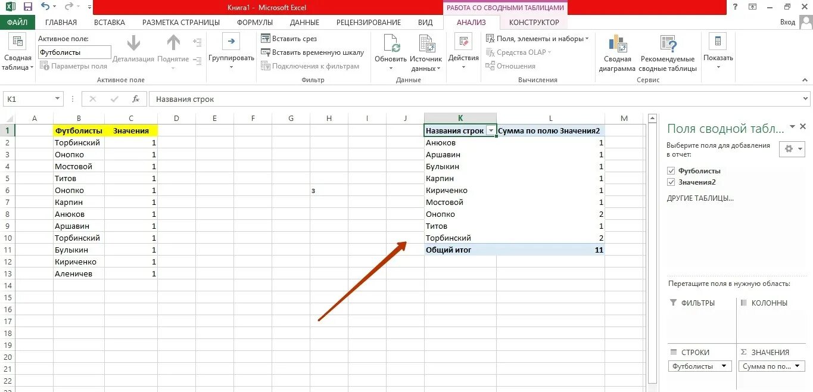Click the Поднятие up-arrow icon

[x=173, y=42]
